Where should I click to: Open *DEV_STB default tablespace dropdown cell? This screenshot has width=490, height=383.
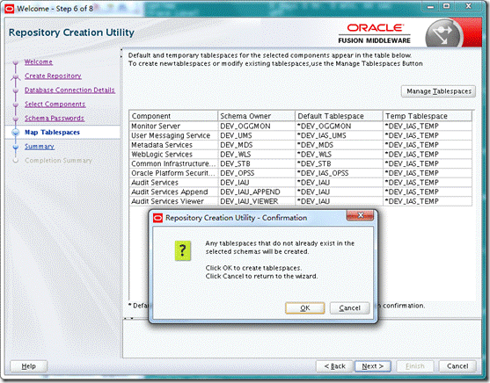point(339,163)
